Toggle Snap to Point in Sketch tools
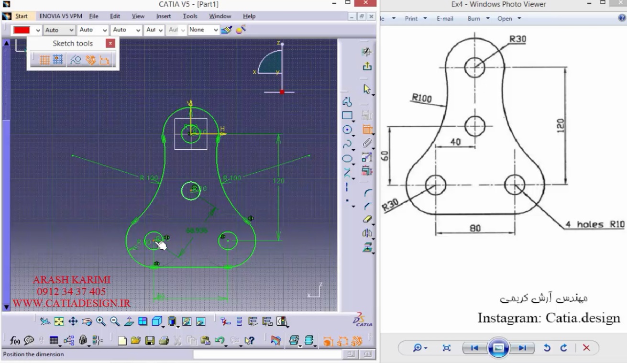 (58, 60)
